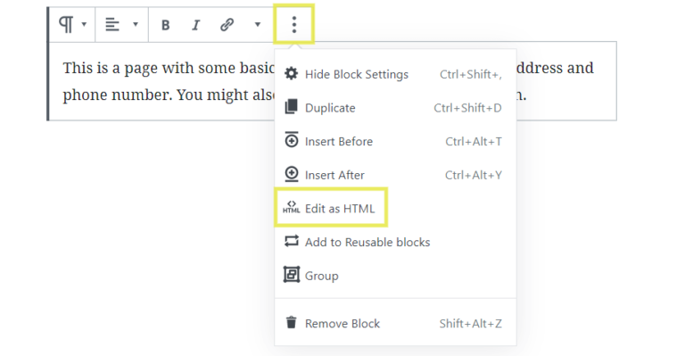
Task: Expand the text alignment dropdown arrow
Action: [x=136, y=24]
